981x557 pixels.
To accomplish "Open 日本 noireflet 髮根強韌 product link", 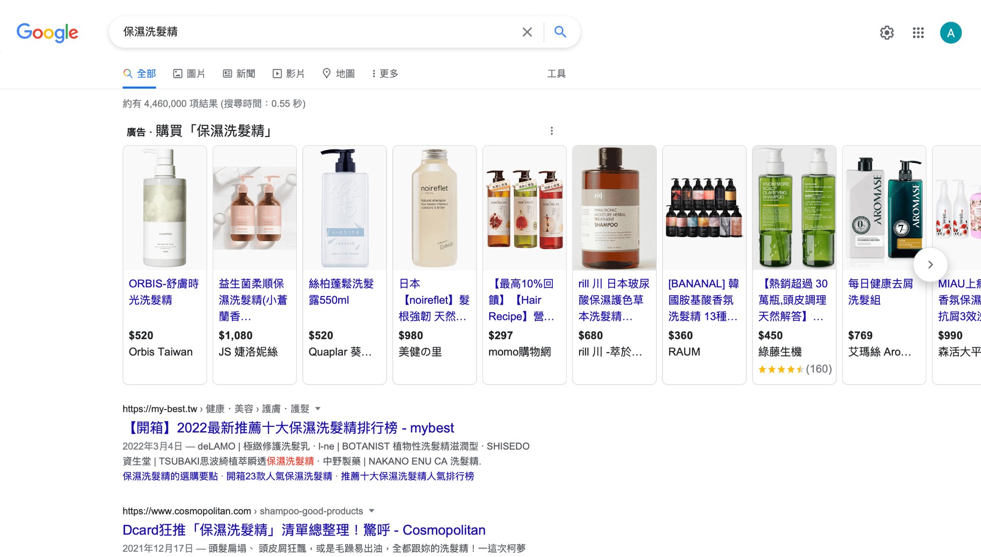I will tap(433, 300).
